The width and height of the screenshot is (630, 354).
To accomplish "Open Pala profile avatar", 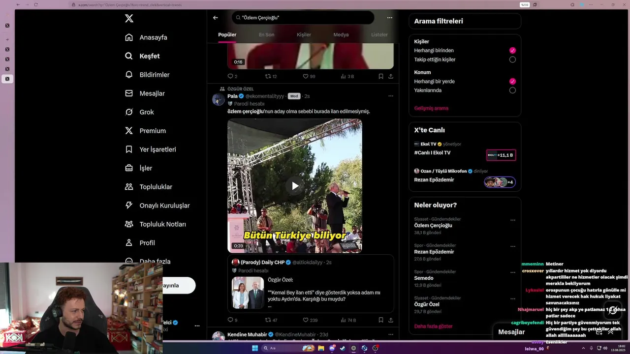I will pos(219,99).
